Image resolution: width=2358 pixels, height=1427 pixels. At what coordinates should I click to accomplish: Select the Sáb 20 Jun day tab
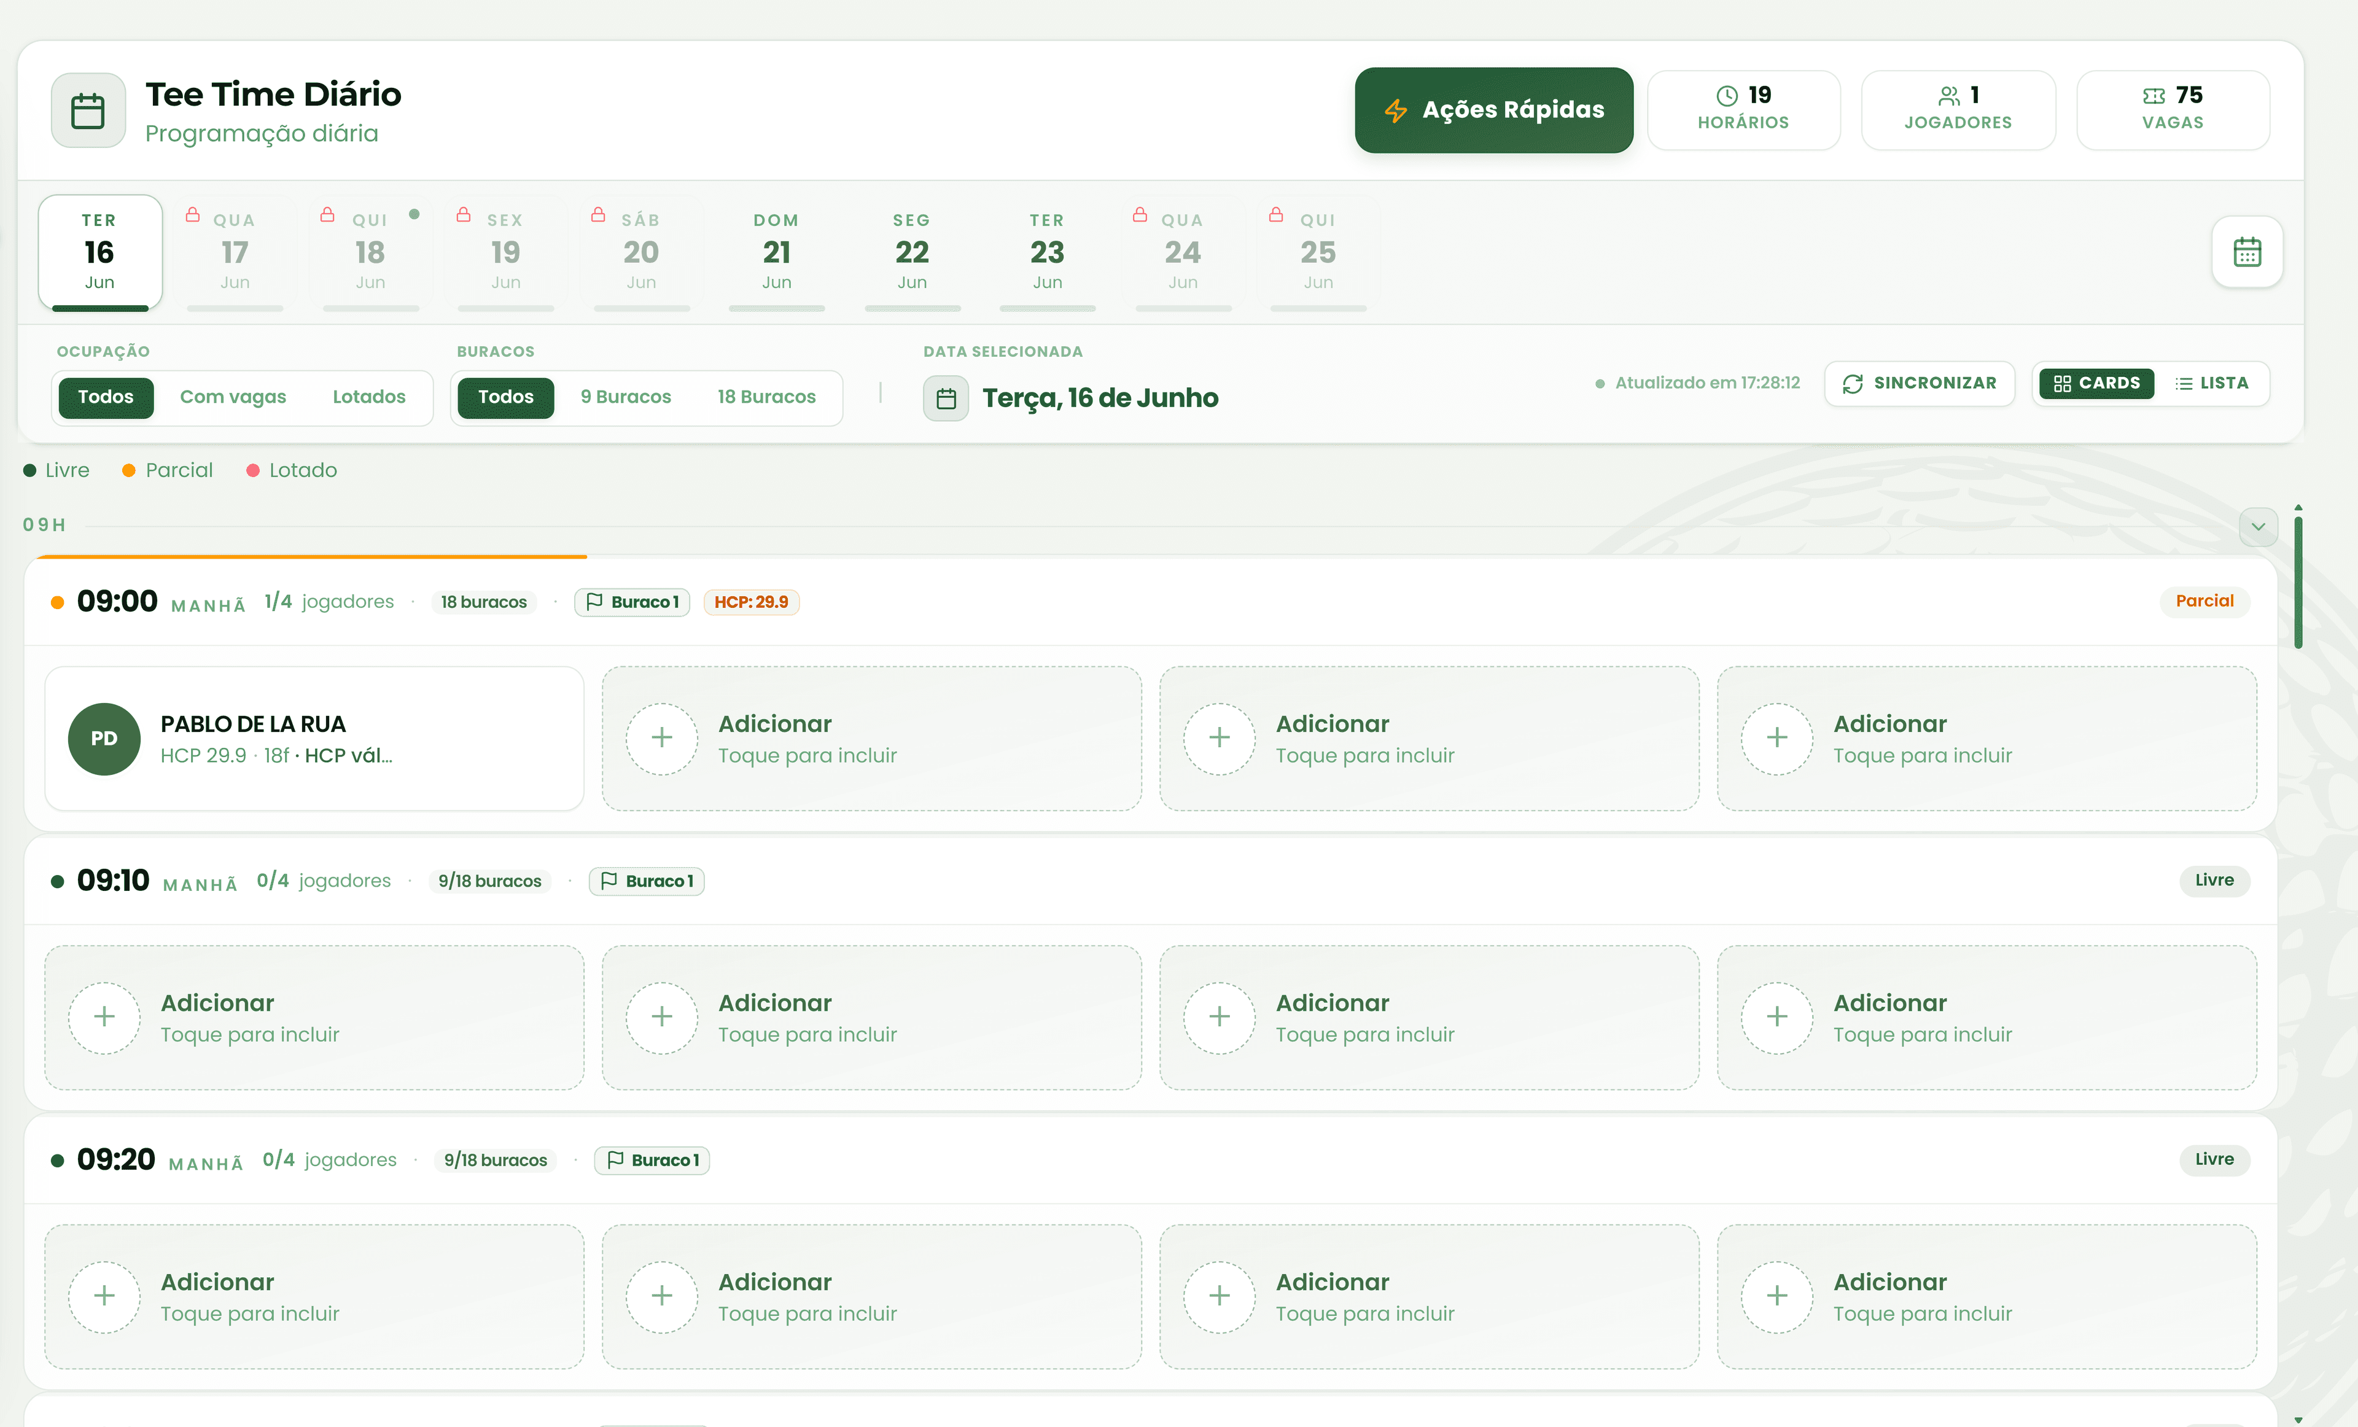point(641,252)
